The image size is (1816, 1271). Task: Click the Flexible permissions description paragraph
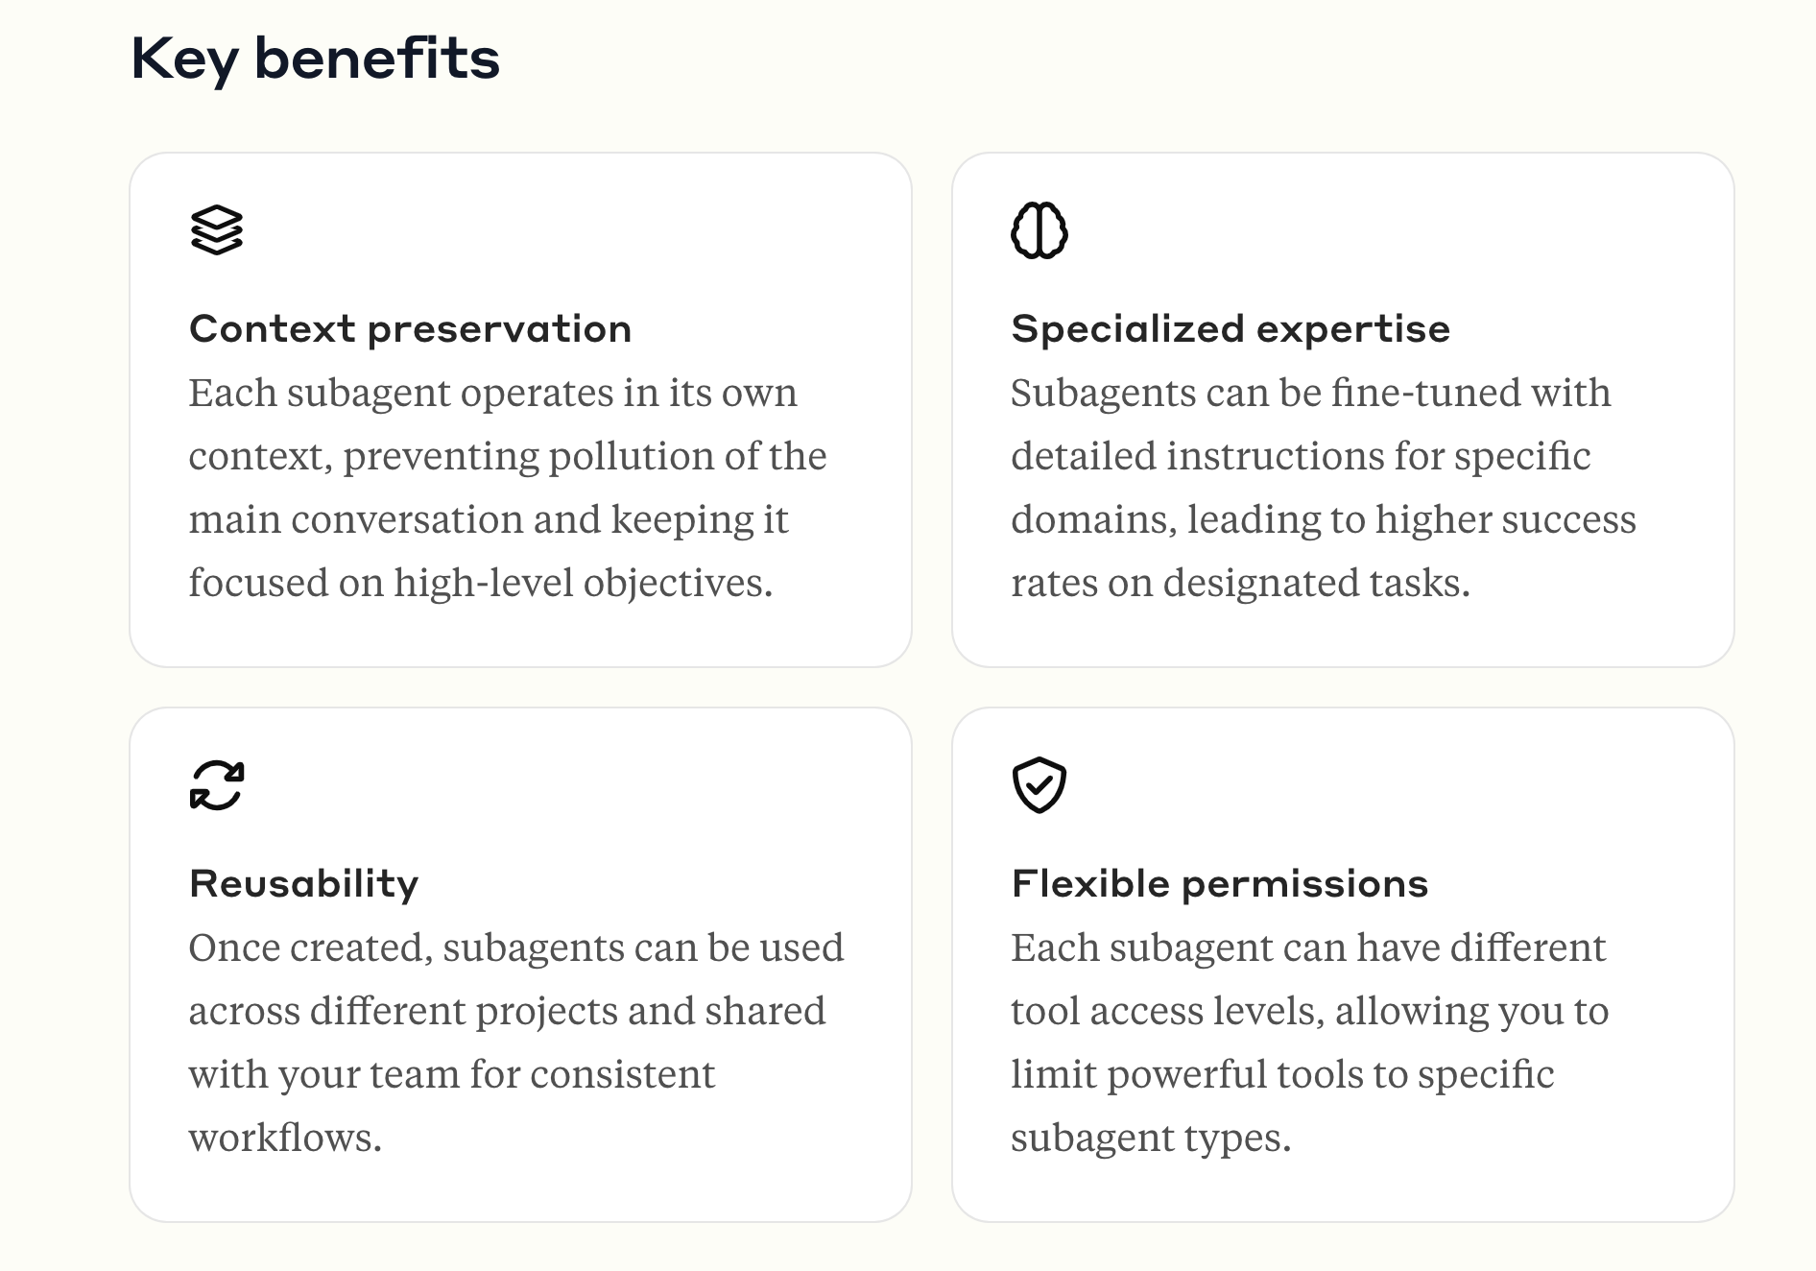(1310, 1043)
